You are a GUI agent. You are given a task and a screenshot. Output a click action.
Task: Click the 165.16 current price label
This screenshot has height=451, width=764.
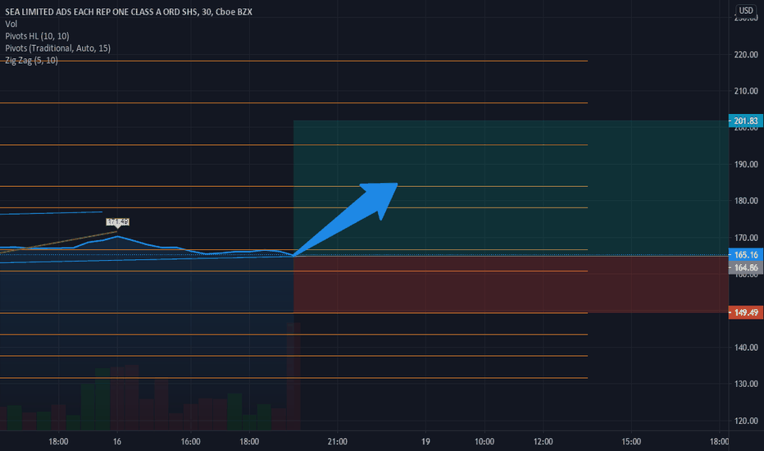[746, 254]
